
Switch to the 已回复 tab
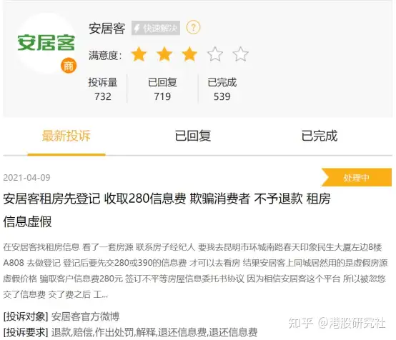point(193,136)
